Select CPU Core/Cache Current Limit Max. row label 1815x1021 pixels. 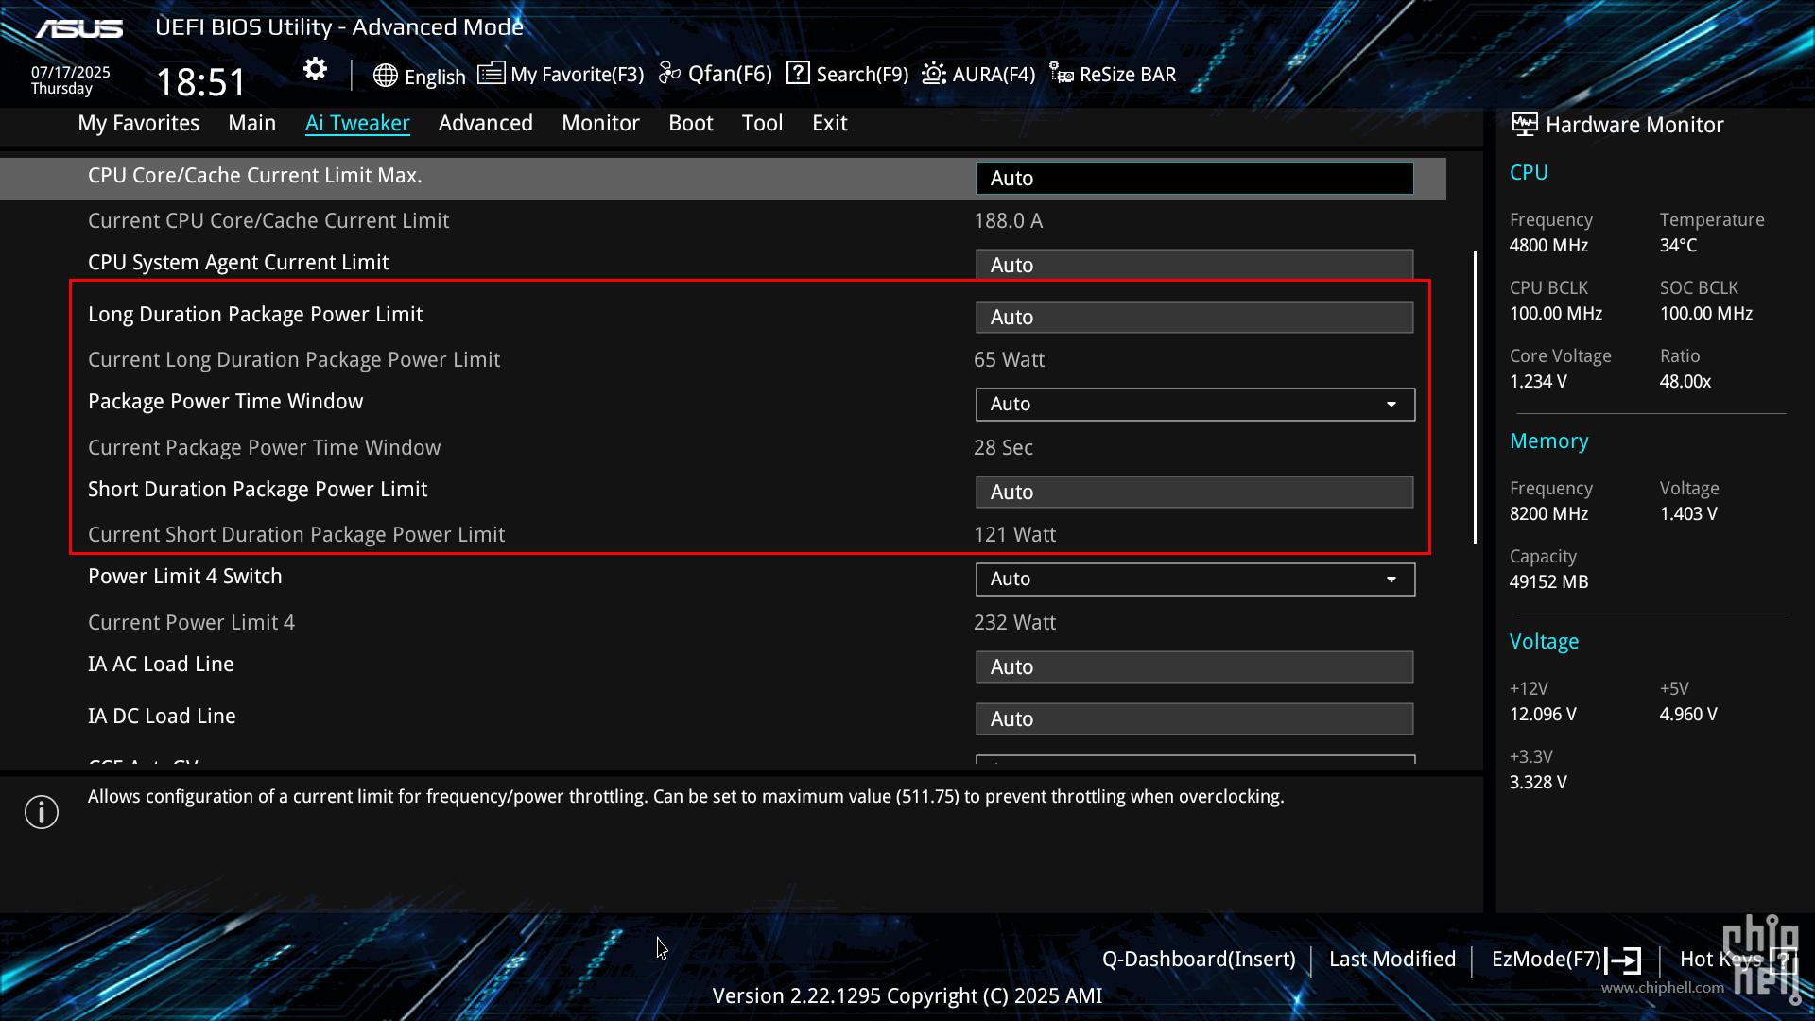255,176
